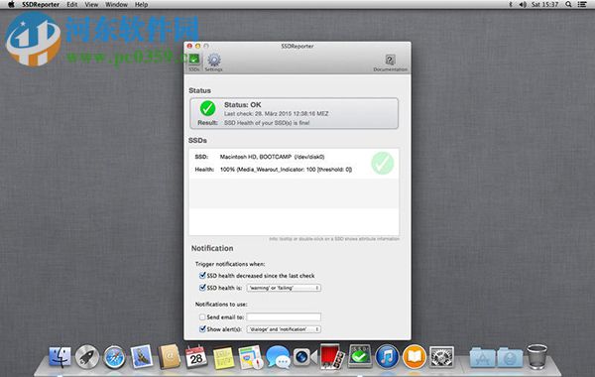
Task: Click the 'SSD Health of your SSD(s) is fine!' result
Action: coord(267,123)
